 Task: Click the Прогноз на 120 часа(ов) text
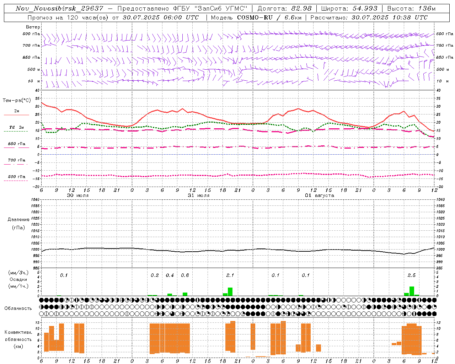[x=68, y=17]
